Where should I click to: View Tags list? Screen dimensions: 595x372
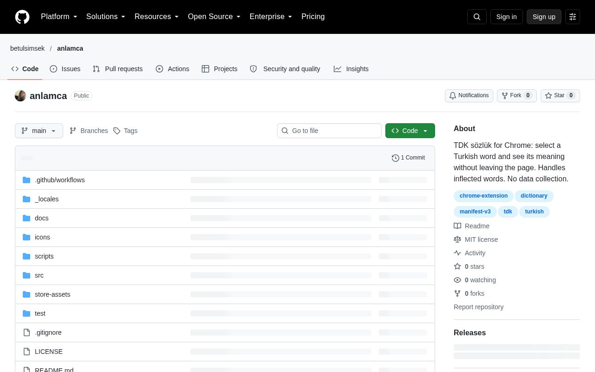126,131
